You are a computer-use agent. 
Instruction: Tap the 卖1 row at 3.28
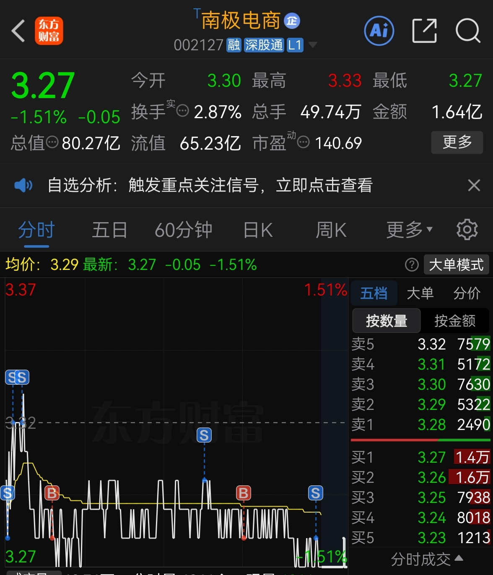point(420,425)
